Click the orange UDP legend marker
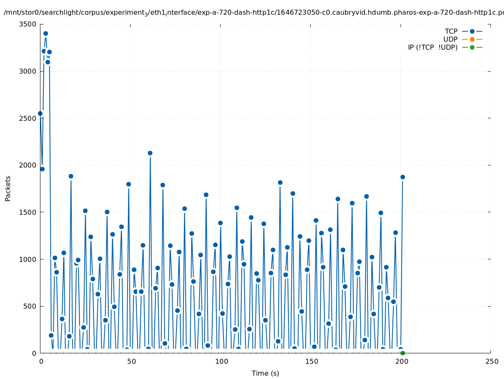Image resolution: width=504 pixels, height=379 pixels. 472,39
